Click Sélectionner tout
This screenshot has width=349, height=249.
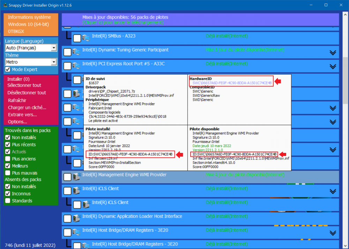click(24, 85)
